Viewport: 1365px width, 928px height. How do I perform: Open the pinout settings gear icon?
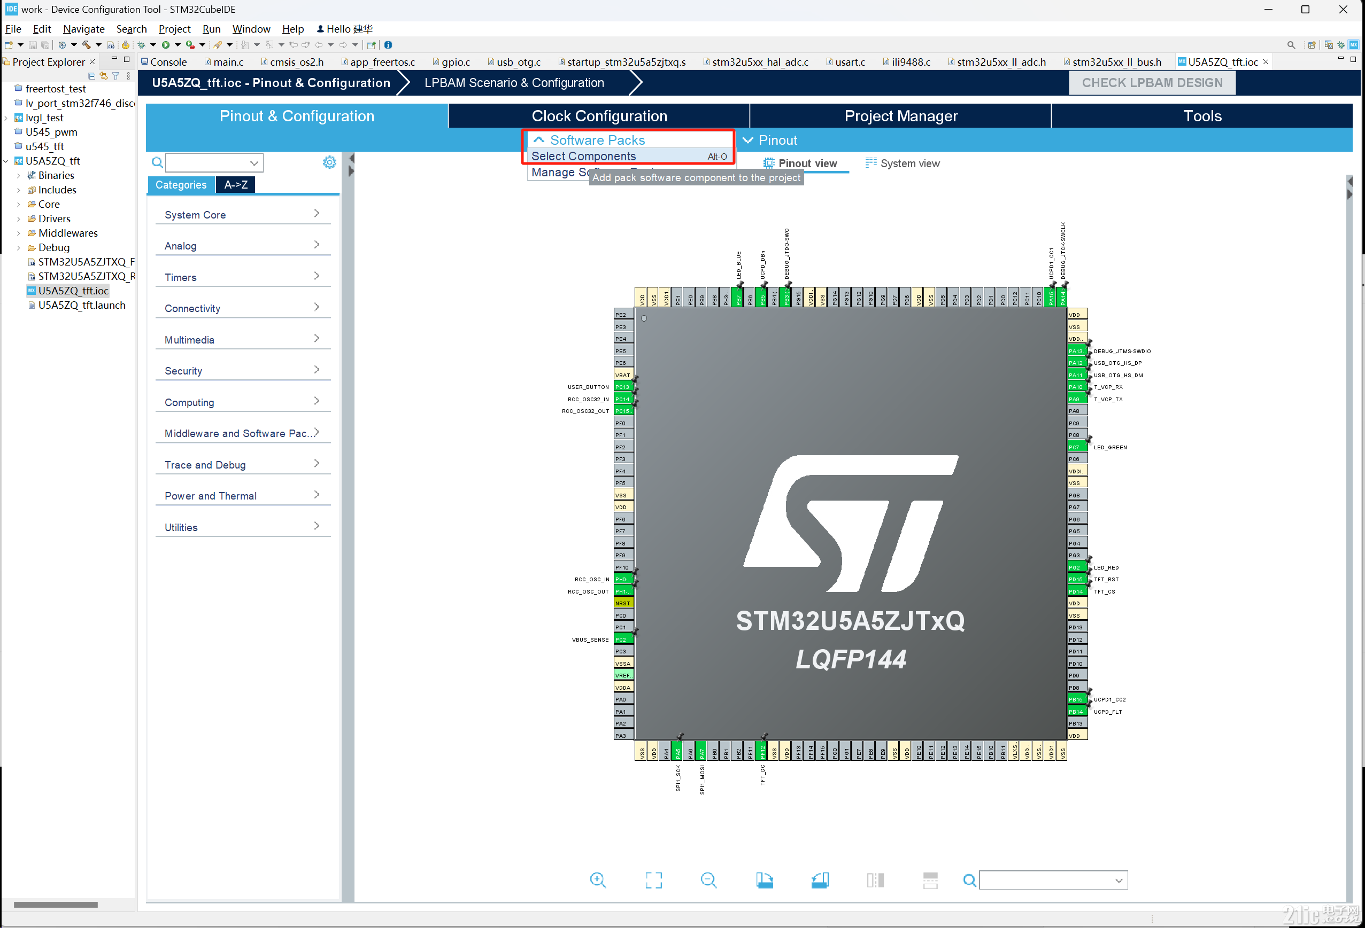(x=329, y=162)
